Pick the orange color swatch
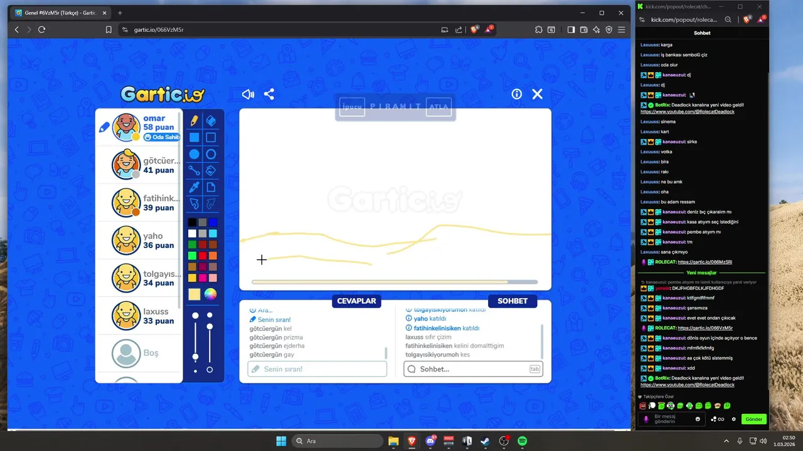The height and width of the screenshot is (451, 803). click(213, 256)
